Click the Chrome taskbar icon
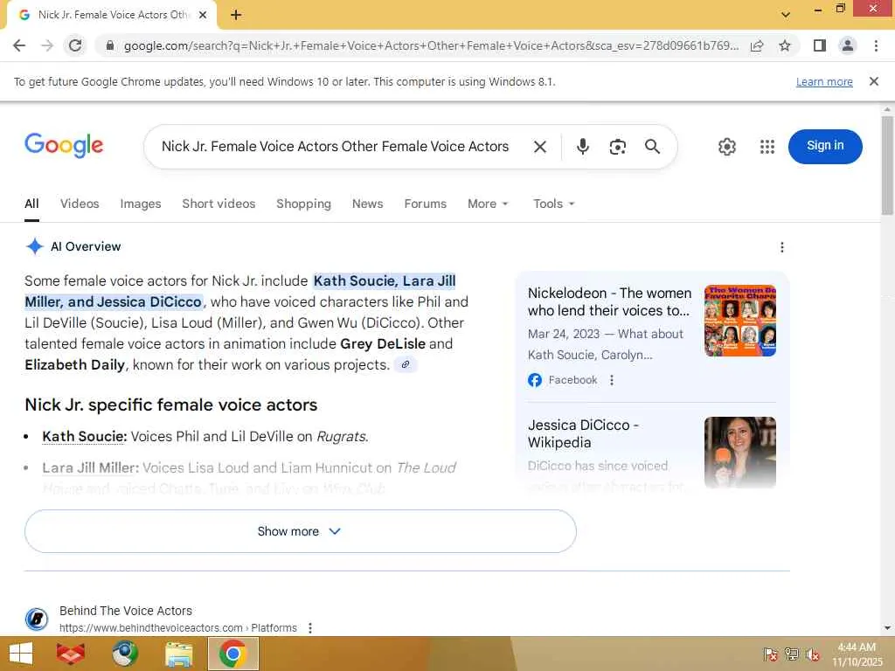895x671 pixels. (x=232, y=654)
